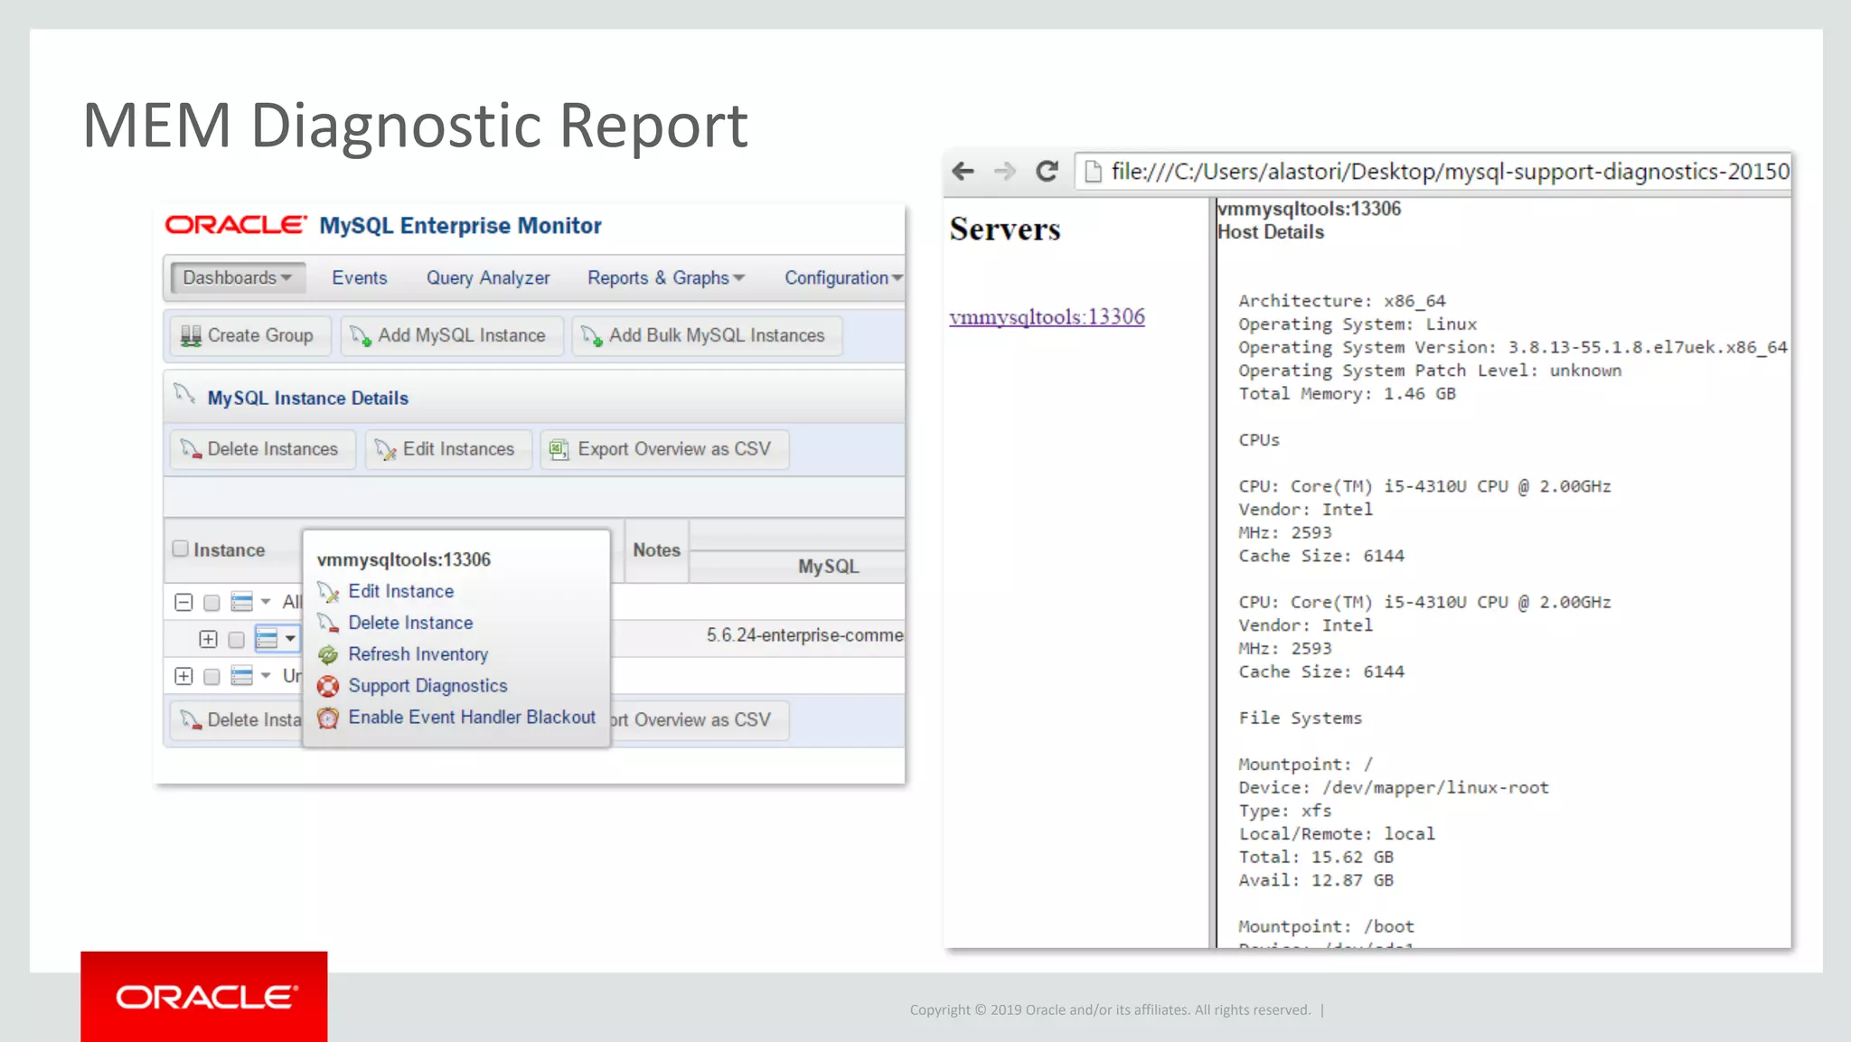Collapse the All group tree row
The image size is (1851, 1042).
click(183, 602)
